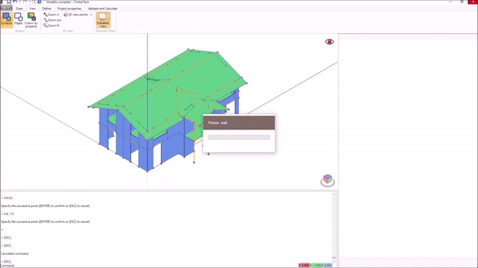The width and height of the screenshot is (478, 268).
Task: Switch to Project properties tab
Action: [x=70, y=9]
